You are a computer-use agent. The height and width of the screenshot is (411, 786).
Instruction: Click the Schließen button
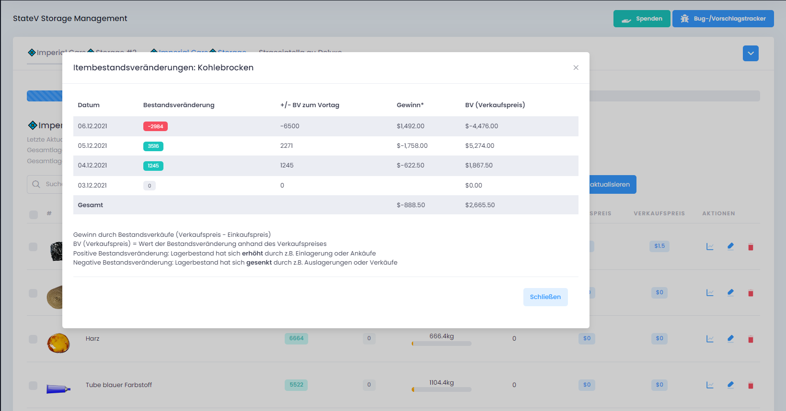(x=545, y=297)
